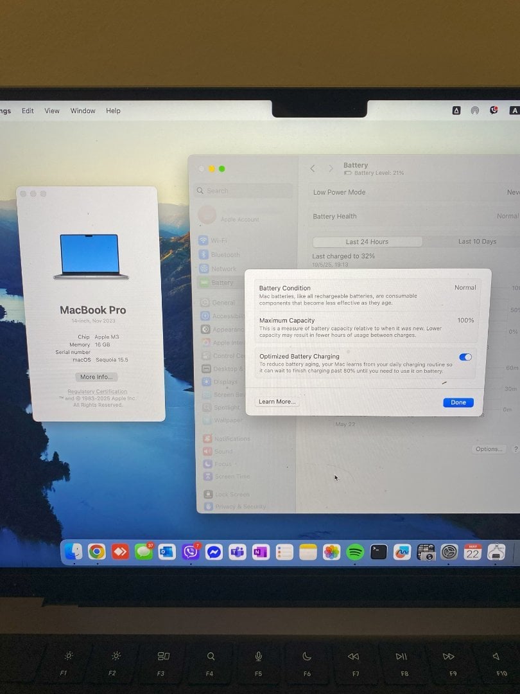Viewport: 520px width, 694px height.
Task: Launch Photos from the Dock
Action: click(331, 552)
